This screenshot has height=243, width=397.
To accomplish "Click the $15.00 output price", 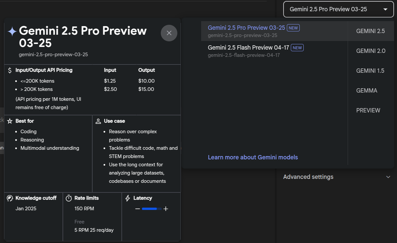I will point(146,89).
